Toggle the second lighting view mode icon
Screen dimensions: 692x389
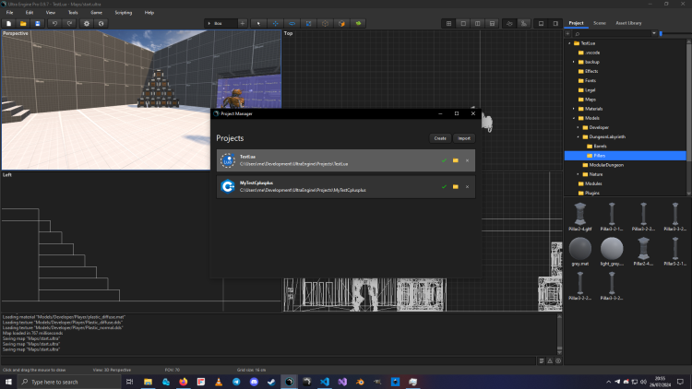coord(524,23)
